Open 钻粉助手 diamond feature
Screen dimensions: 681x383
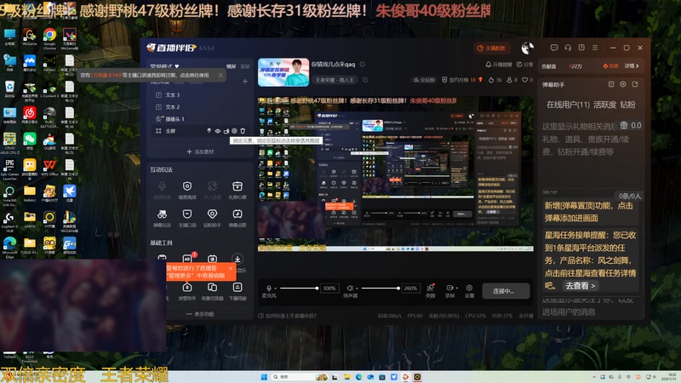pos(212,218)
